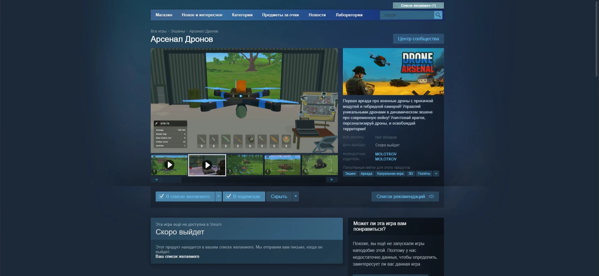Open the Категории menu
This screenshot has width=599, height=276.
(x=242, y=15)
